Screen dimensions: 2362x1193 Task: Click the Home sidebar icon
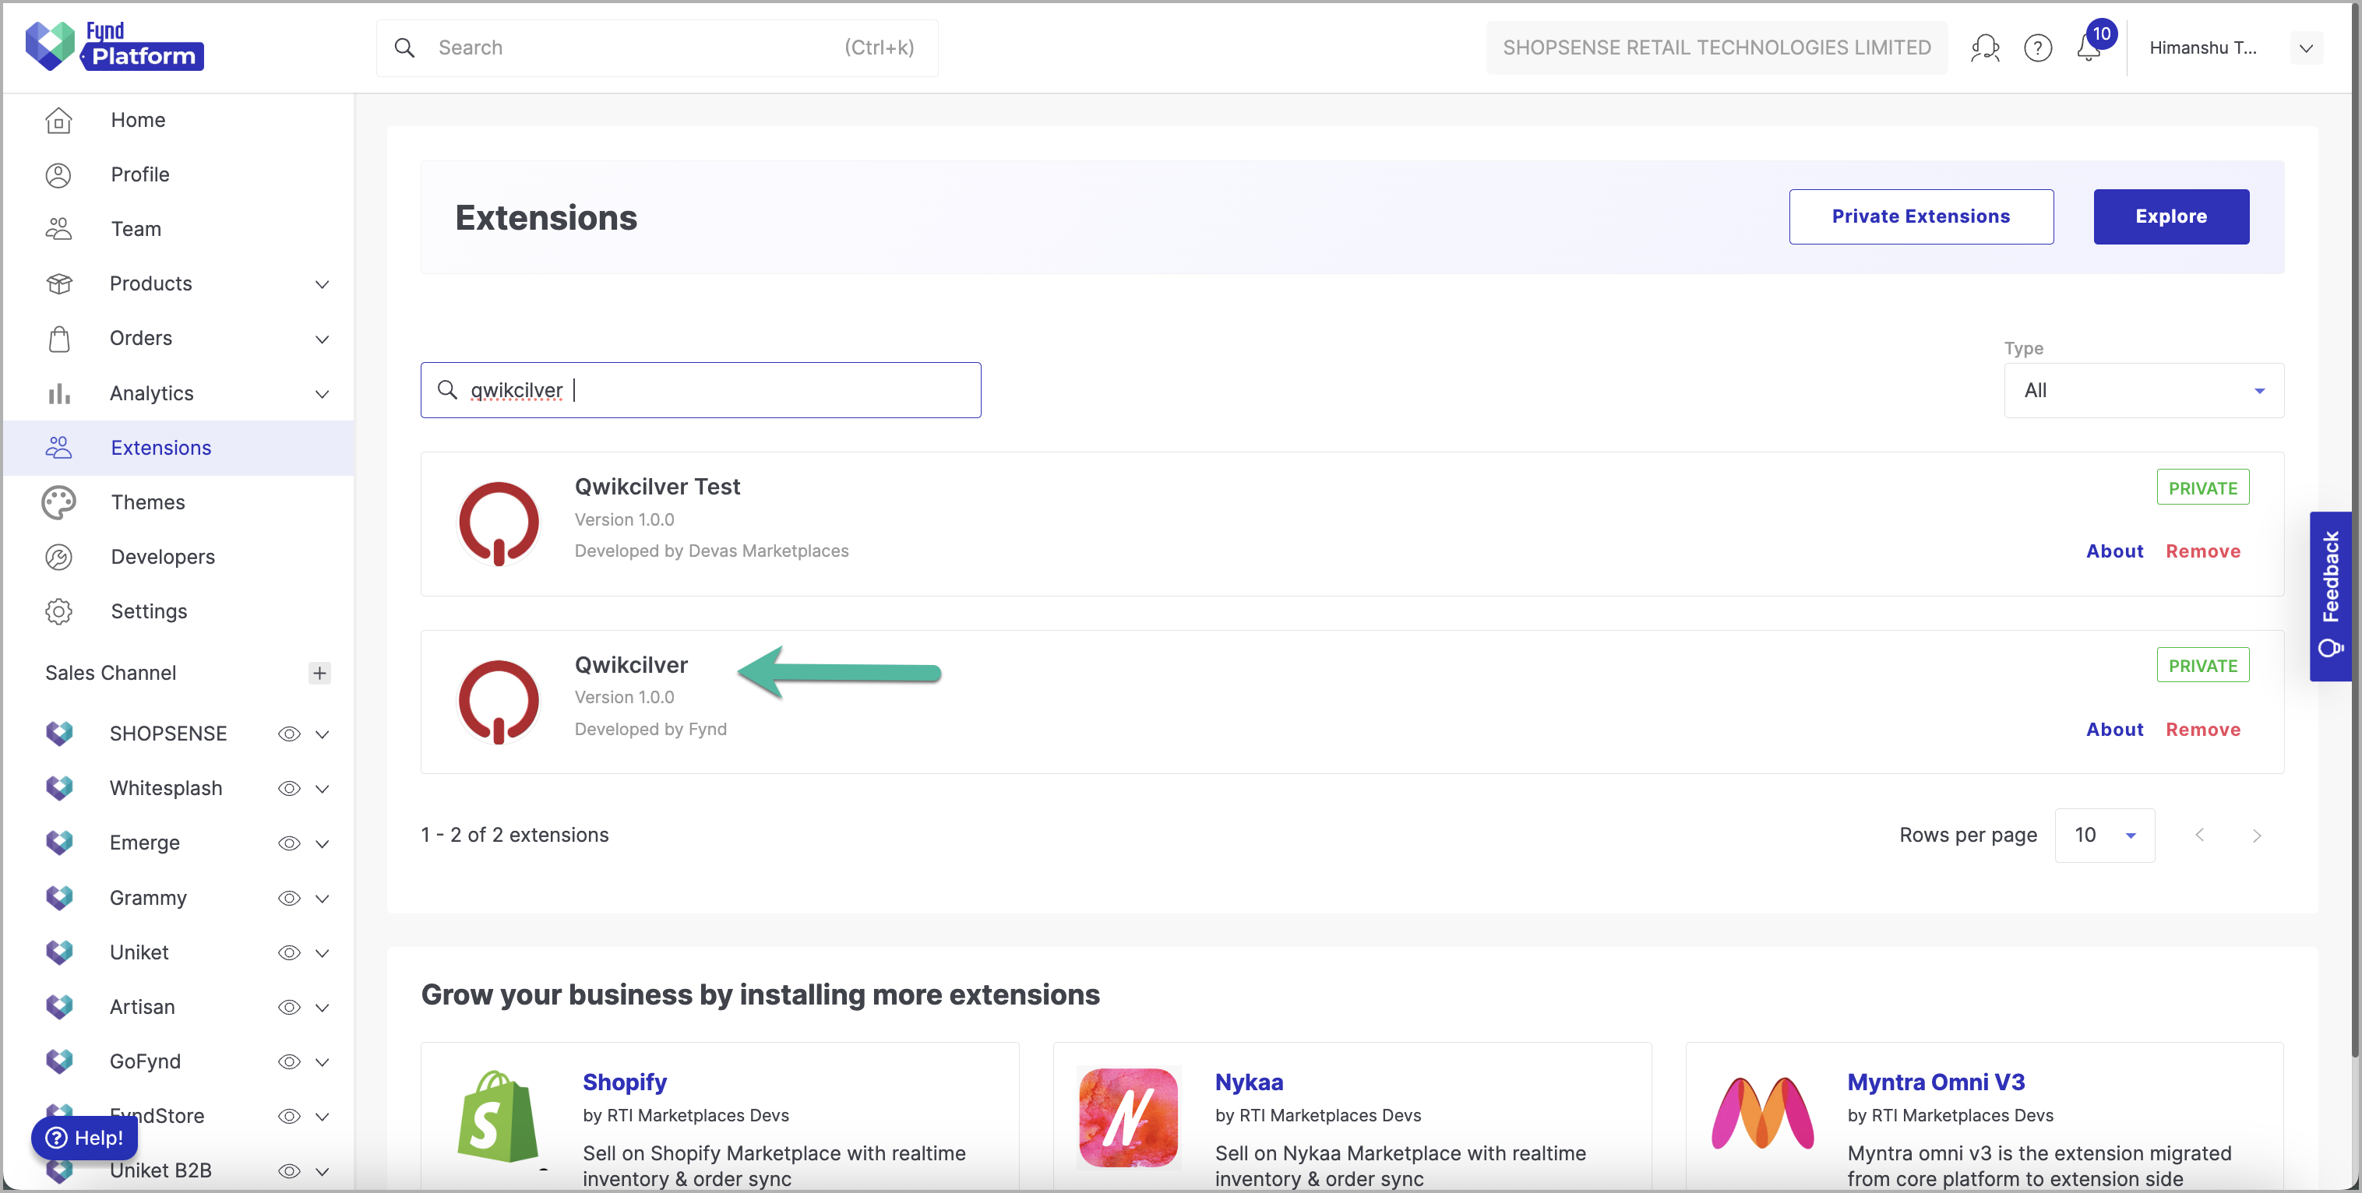(58, 120)
